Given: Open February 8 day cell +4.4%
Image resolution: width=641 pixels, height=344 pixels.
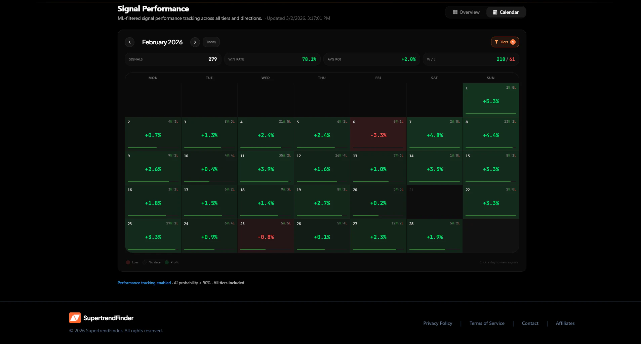Looking at the screenshot, I should (491, 134).
